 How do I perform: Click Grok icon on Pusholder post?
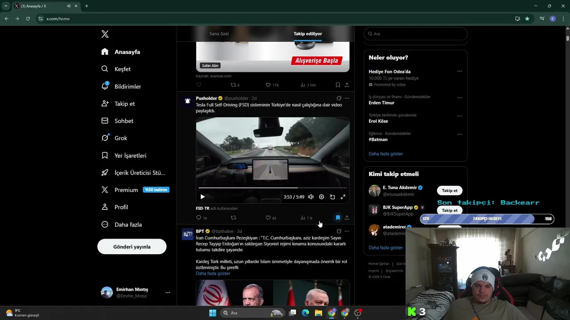point(339,98)
